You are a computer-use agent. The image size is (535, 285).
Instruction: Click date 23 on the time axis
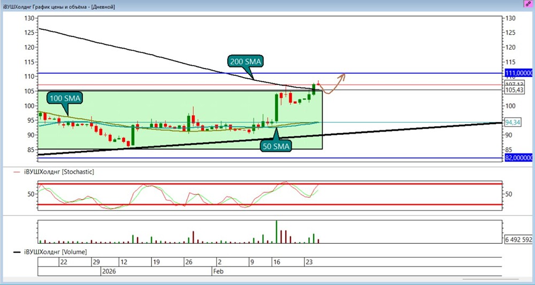pyautogui.click(x=309, y=262)
